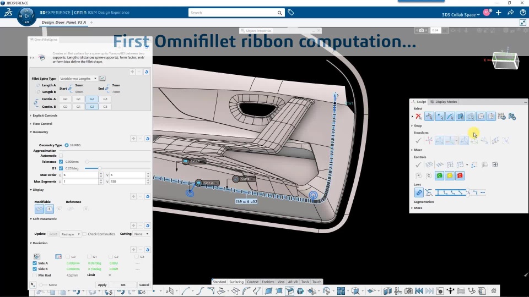
Task: Click the compass play button logo
Action: [x=26, y=16]
